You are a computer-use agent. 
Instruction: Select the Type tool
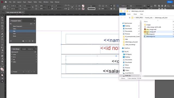click(x=2, y=29)
